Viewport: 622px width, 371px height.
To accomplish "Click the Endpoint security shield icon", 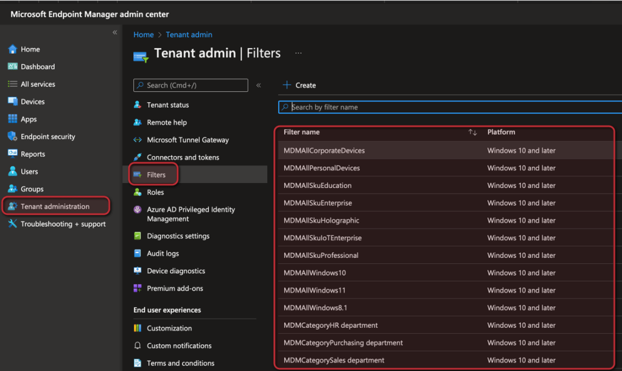I will pos(12,137).
